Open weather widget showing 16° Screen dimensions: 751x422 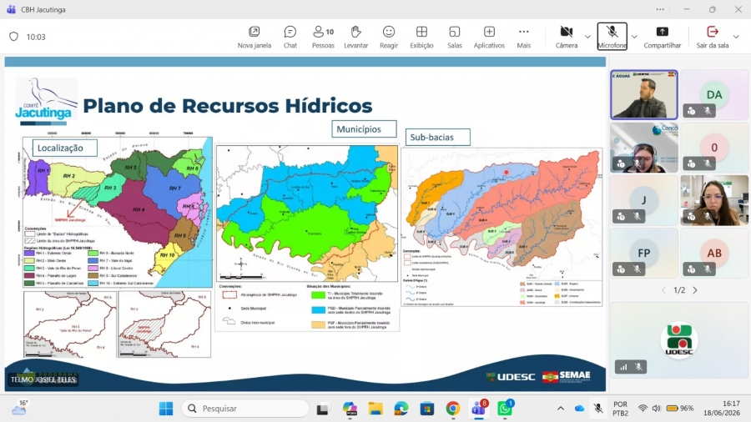pyautogui.click(x=19, y=408)
